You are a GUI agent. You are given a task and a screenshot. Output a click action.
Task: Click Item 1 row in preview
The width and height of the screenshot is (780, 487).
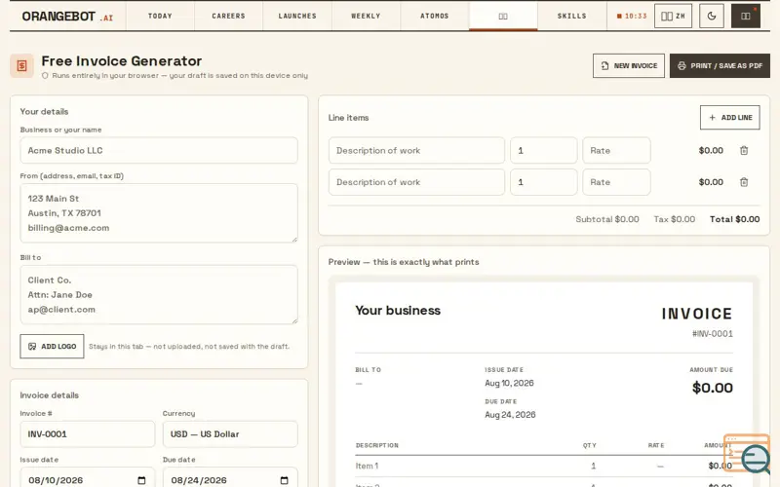[x=544, y=467]
